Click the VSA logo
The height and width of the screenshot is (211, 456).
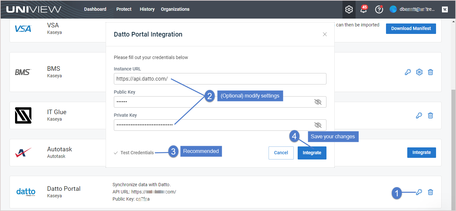pos(23,29)
